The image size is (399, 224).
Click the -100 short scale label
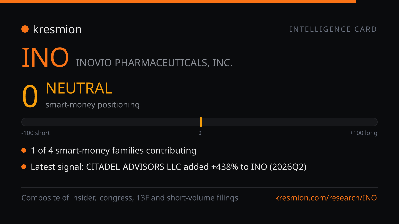click(36, 133)
